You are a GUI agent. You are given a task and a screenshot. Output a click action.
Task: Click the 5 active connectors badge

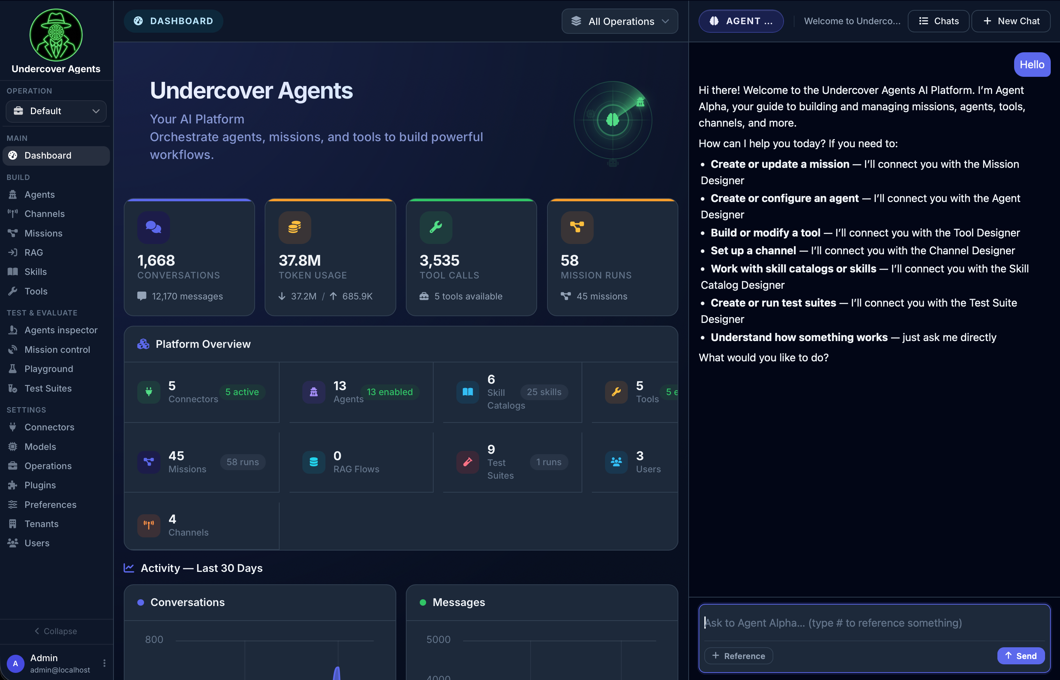tap(242, 392)
